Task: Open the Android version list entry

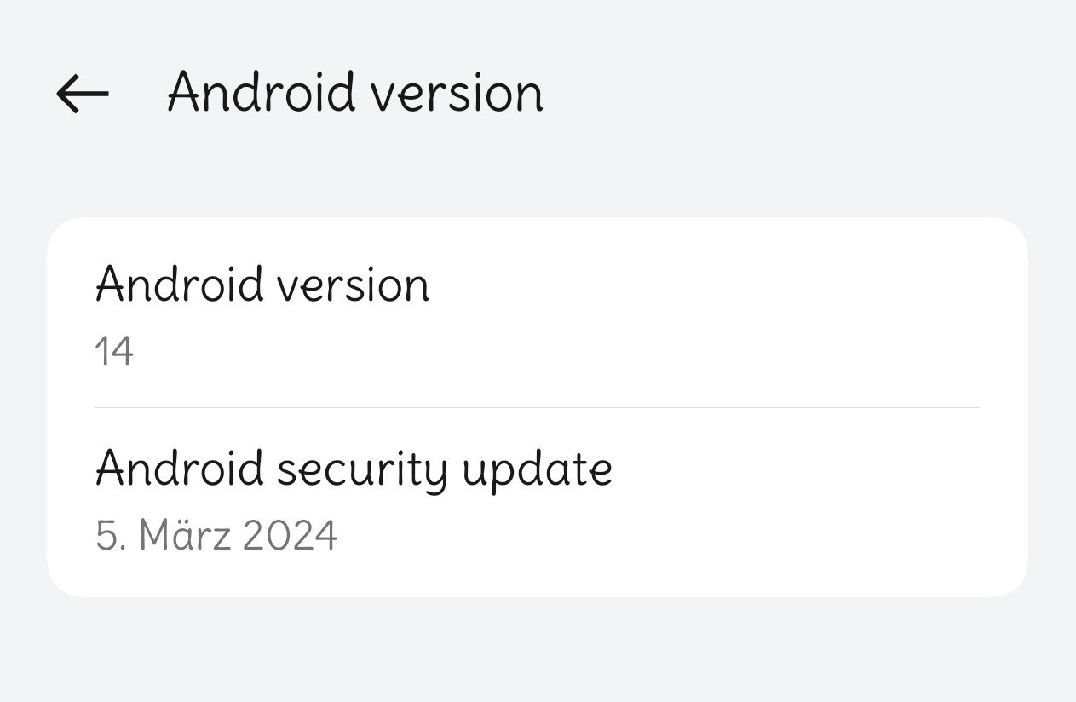Action: (x=537, y=314)
